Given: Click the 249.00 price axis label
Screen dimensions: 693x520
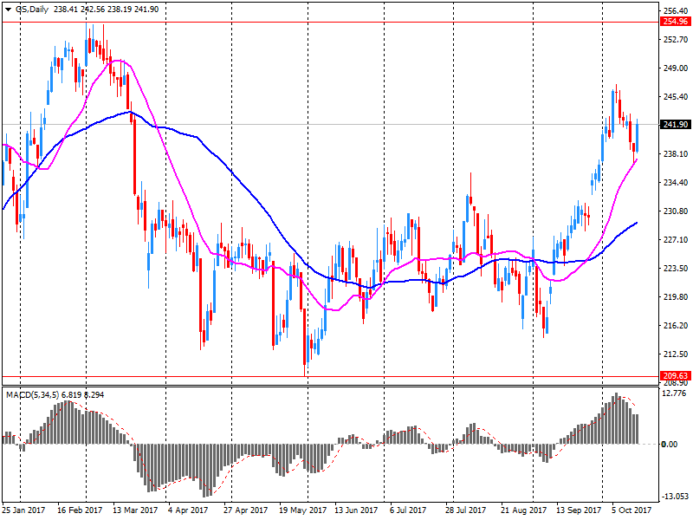Looking at the screenshot, I should 676,68.
